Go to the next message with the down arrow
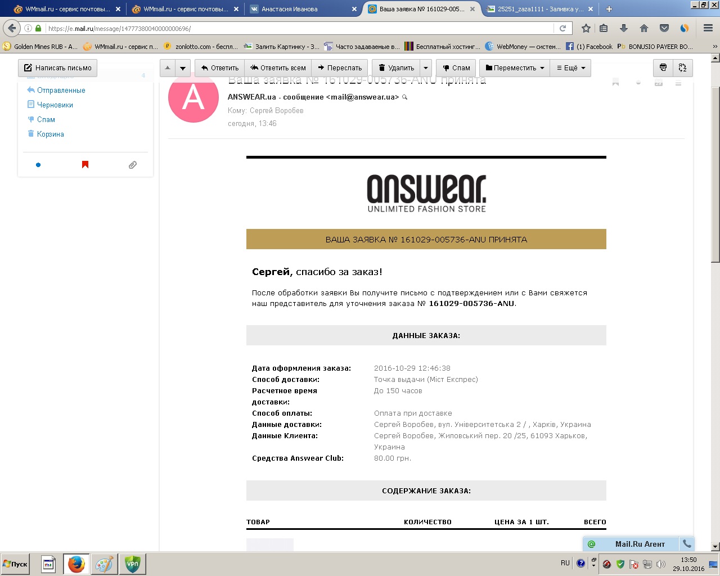The height and width of the screenshot is (576, 720). [x=183, y=68]
